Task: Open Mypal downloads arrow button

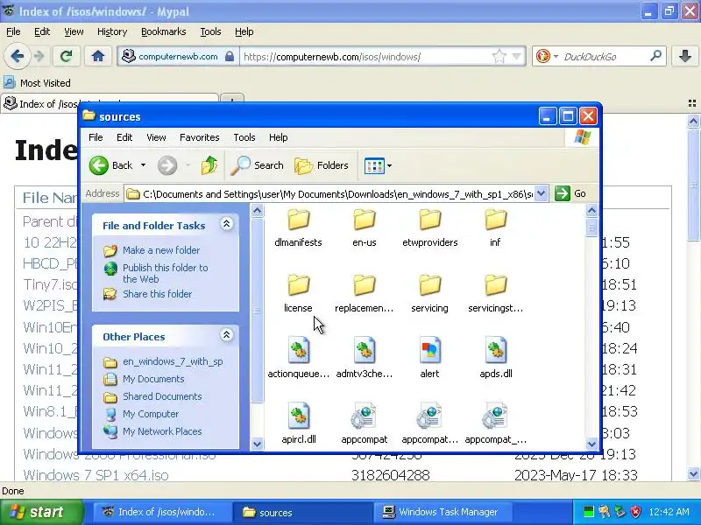Action: [x=685, y=56]
